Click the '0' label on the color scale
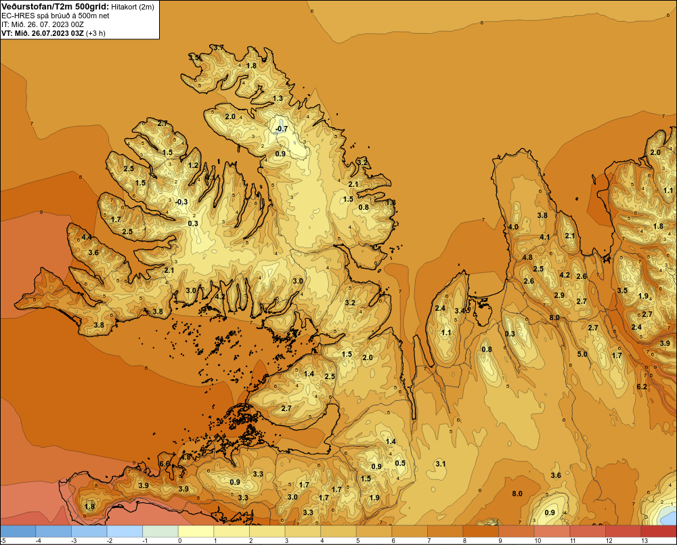The width and height of the screenshot is (677, 545). [179, 541]
